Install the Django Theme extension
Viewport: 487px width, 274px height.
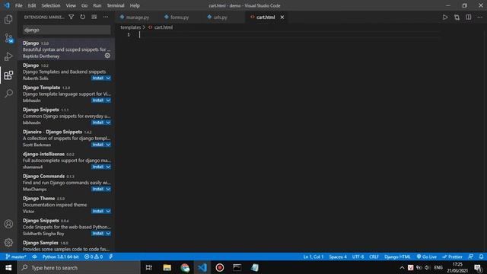click(98, 211)
